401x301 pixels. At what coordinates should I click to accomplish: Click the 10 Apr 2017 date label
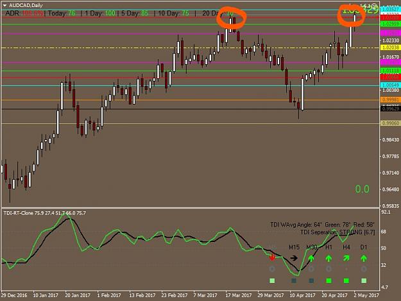click(x=303, y=295)
